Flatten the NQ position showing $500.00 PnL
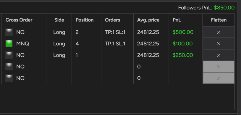Screen dimensions: 241x115 [x=219, y=32]
